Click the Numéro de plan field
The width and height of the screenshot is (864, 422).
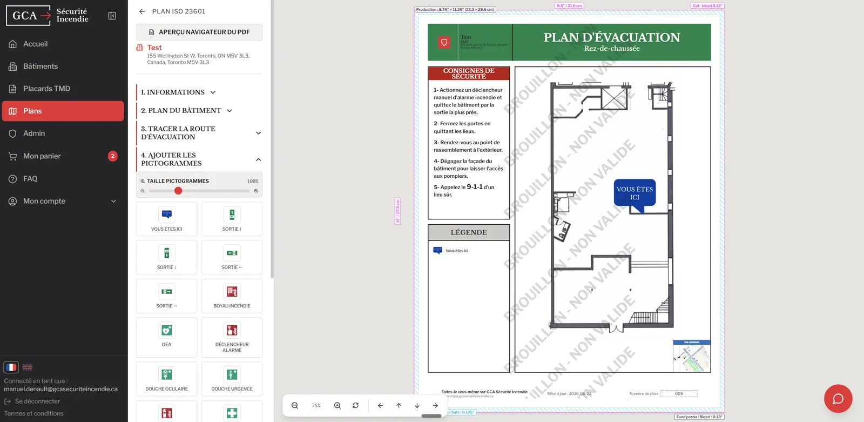(679, 393)
